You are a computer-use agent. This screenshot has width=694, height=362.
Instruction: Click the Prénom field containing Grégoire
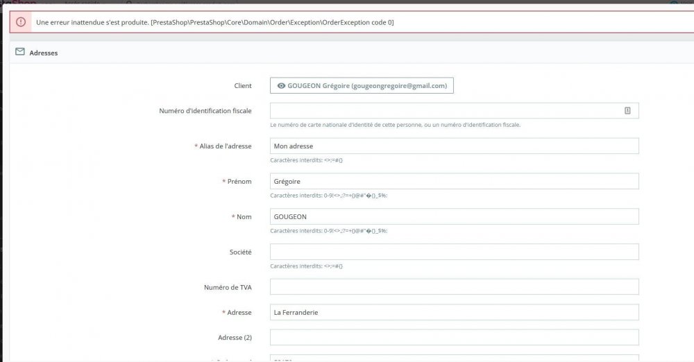[454, 182]
